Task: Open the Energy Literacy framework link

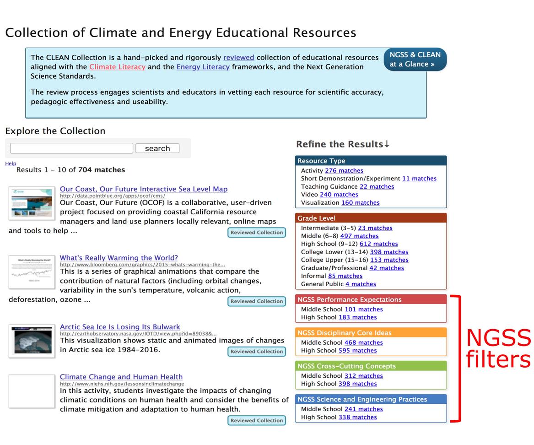Action: pyautogui.click(x=203, y=67)
